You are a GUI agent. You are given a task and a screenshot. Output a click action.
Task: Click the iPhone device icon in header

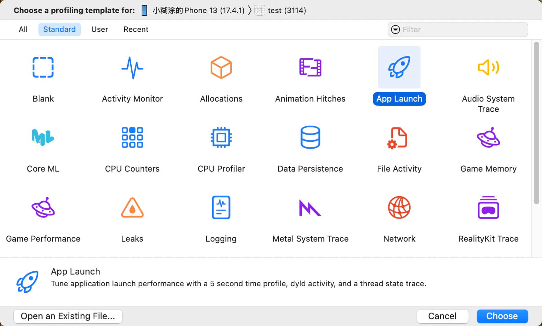coord(144,10)
